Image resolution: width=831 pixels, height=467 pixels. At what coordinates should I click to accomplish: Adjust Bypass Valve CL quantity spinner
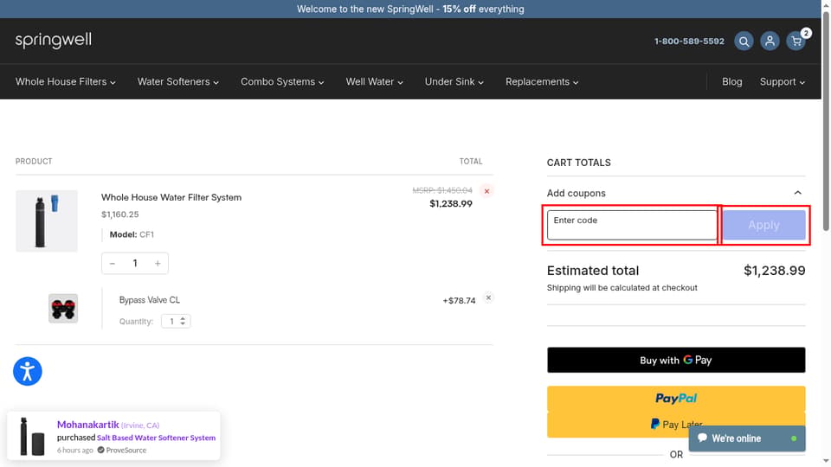point(176,321)
